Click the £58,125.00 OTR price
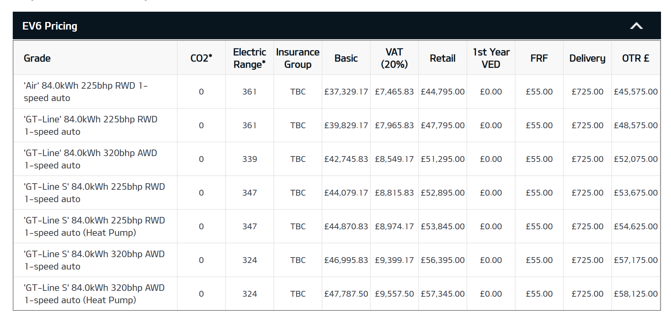The image size is (671, 318). point(636,294)
